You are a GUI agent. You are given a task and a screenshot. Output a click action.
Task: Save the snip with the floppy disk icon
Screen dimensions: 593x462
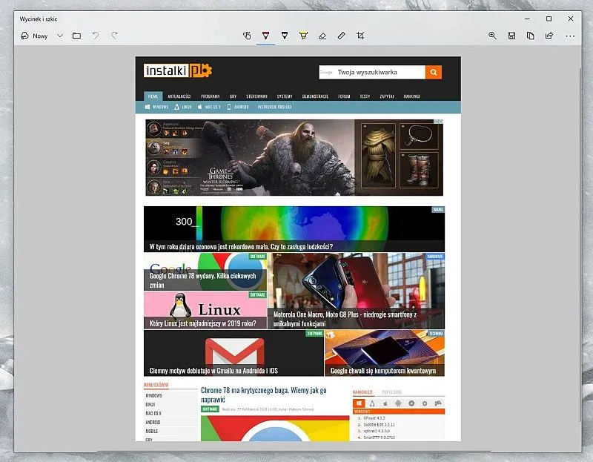511,36
